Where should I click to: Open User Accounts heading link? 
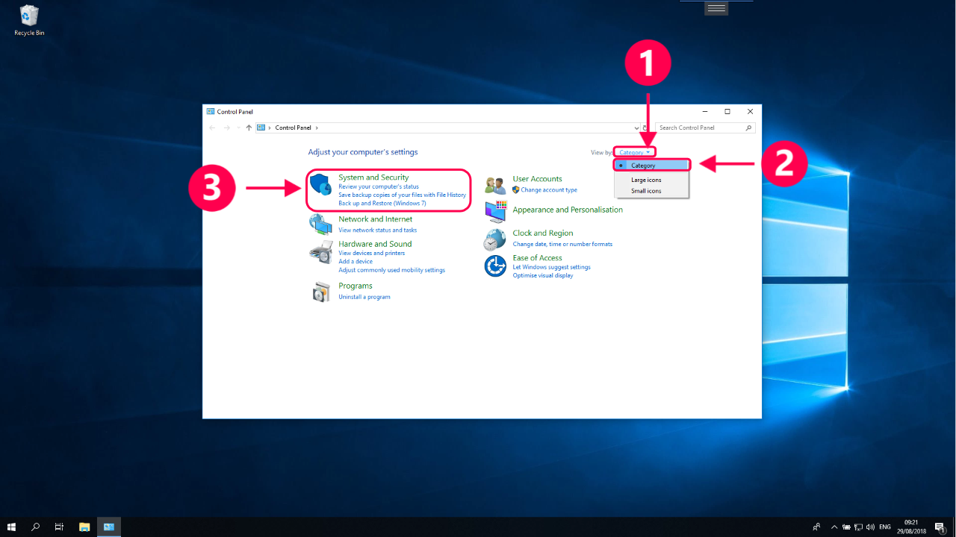coord(538,179)
